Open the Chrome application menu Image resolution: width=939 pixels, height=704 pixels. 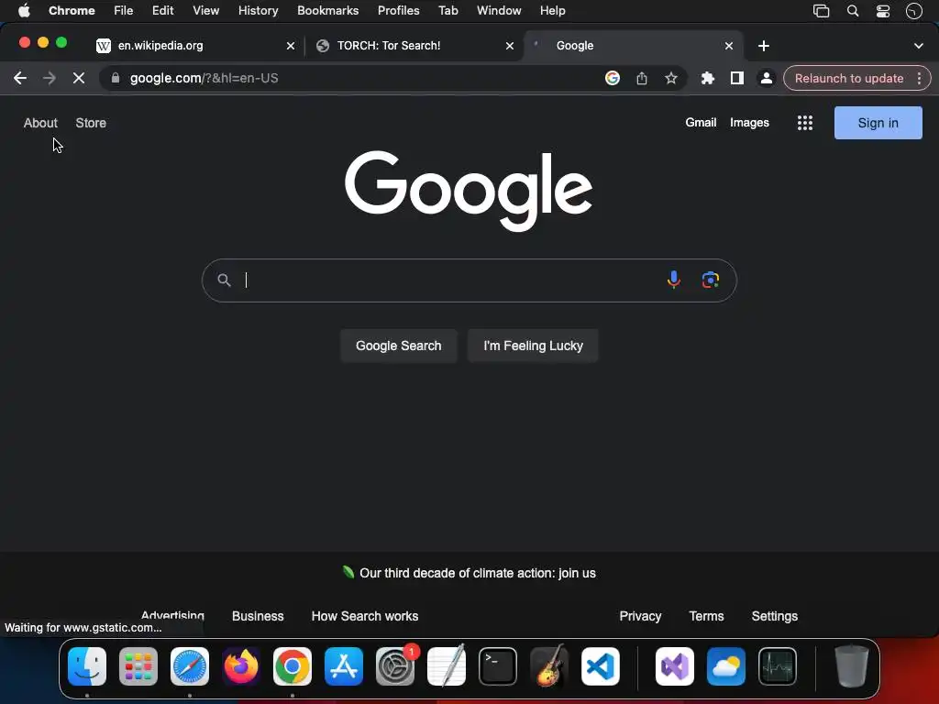[x=72, y=11]
